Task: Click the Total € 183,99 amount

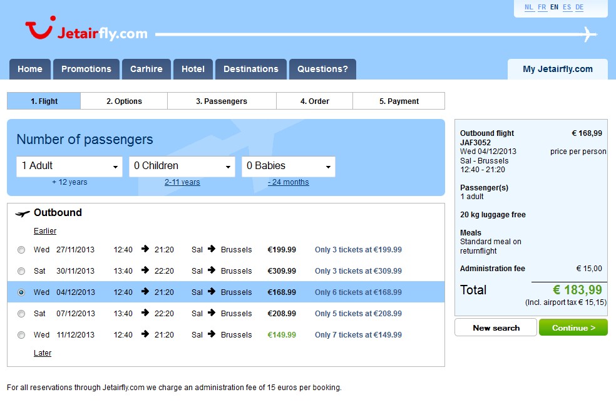Action: point(577,290)
